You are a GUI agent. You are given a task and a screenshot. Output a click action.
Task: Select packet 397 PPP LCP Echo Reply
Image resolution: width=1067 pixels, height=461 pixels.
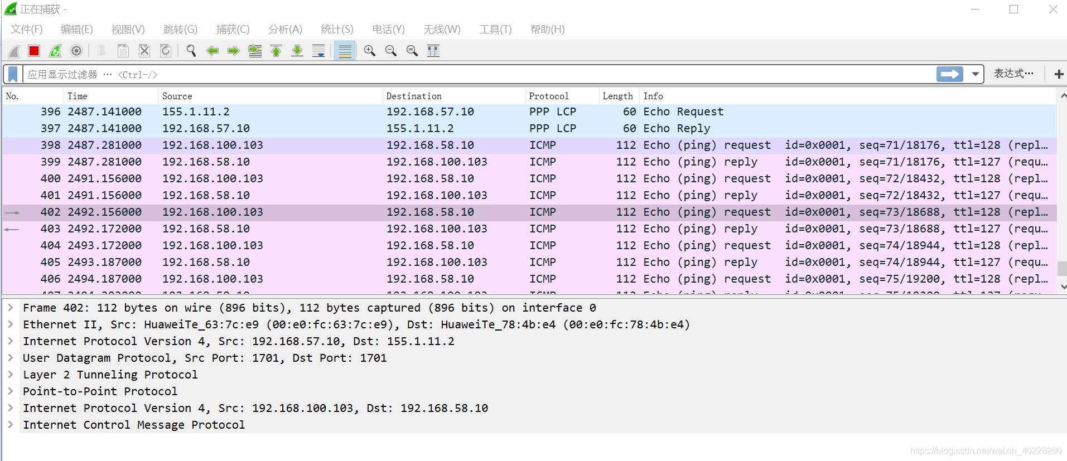click(x=530, y=129)
